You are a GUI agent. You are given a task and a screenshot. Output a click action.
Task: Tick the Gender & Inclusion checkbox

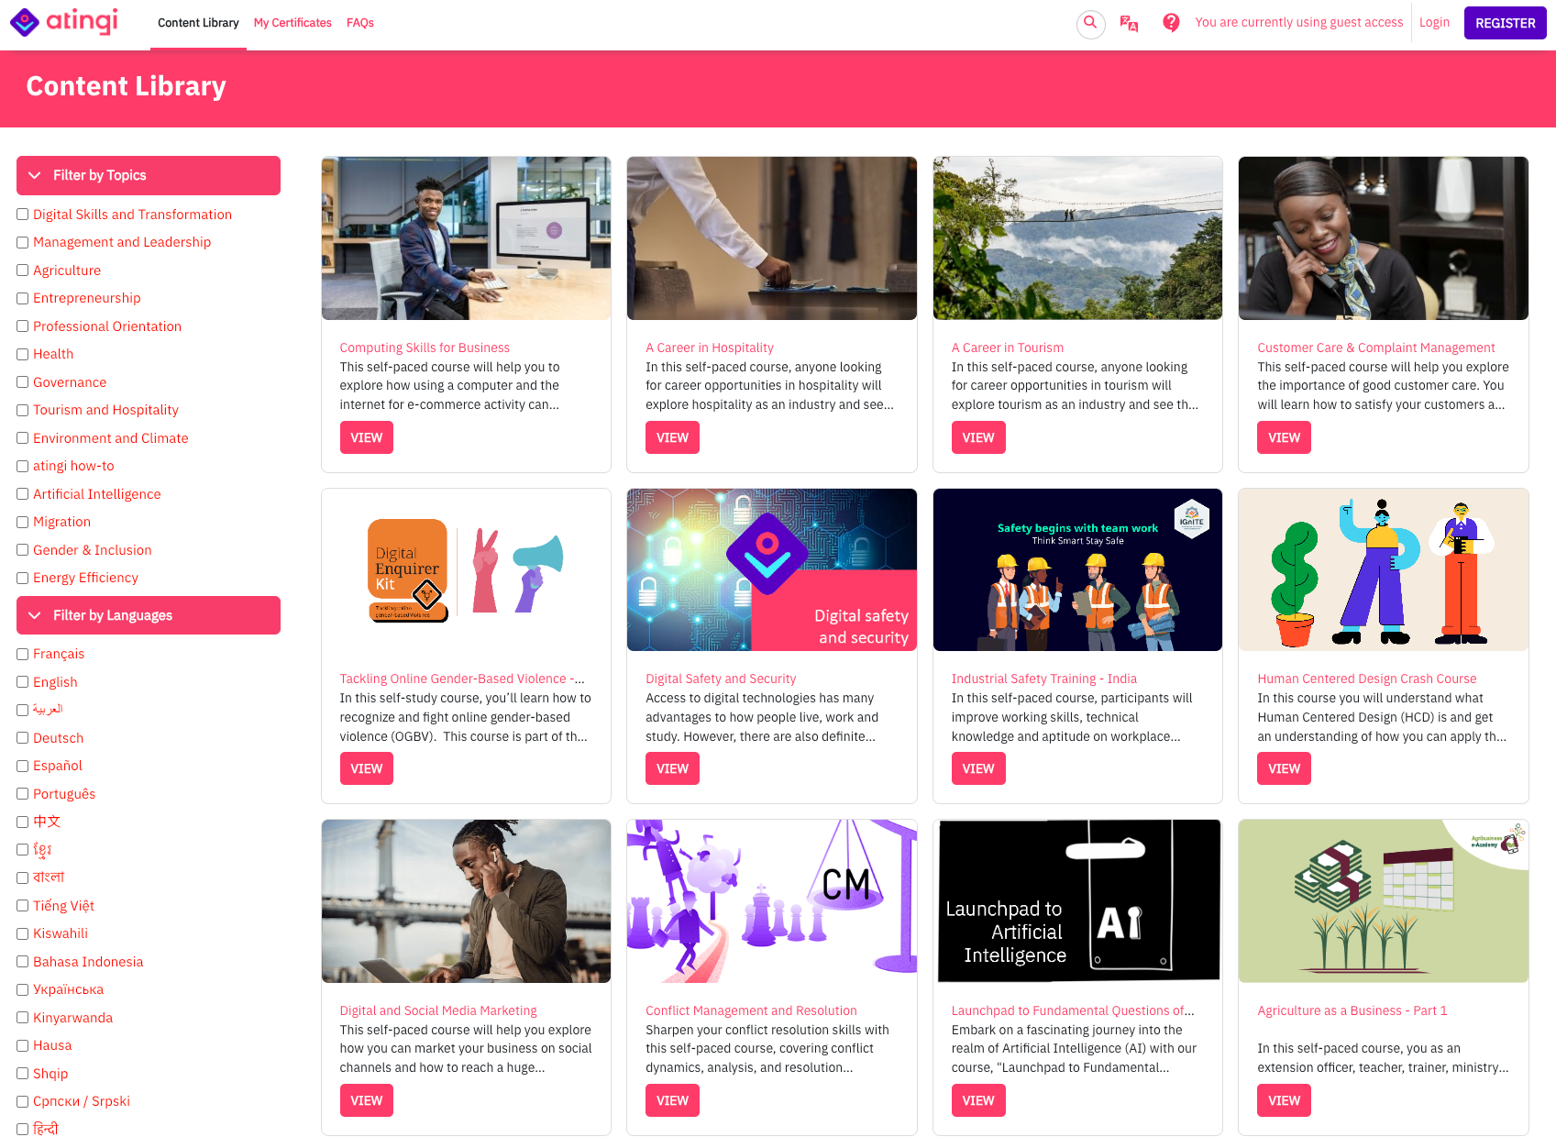[23, 550]
